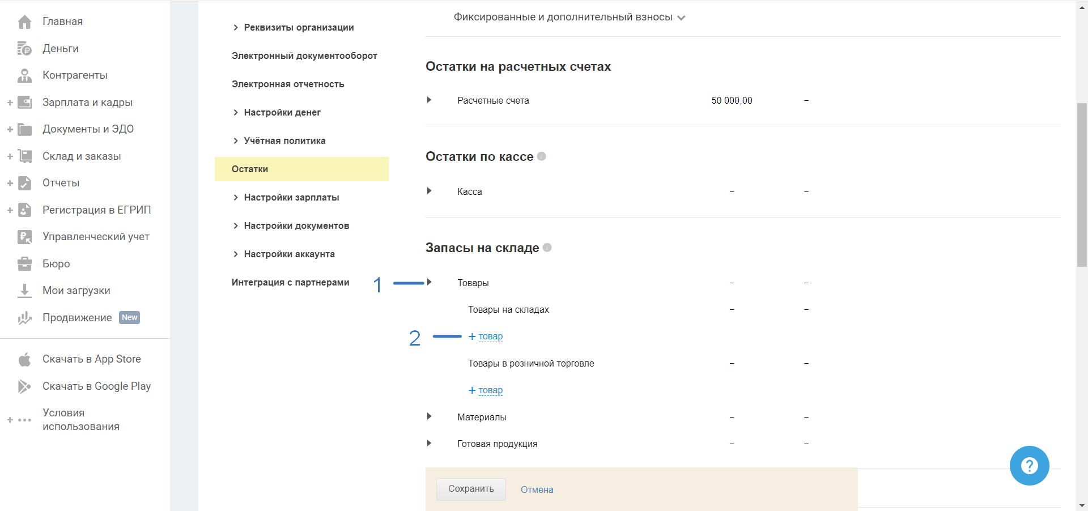
Task: Select Остатки in settings menu
Action: tap(250, 169)
